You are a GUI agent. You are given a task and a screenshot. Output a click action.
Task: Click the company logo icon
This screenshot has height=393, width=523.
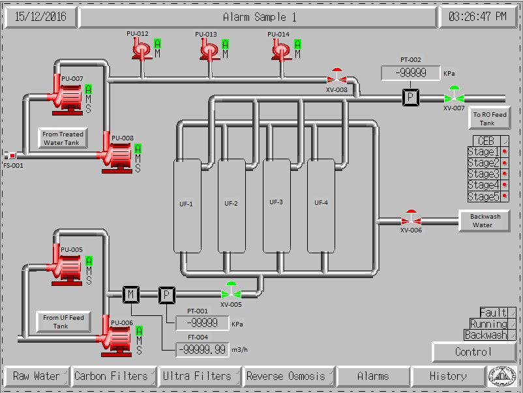tap(502, 376)
